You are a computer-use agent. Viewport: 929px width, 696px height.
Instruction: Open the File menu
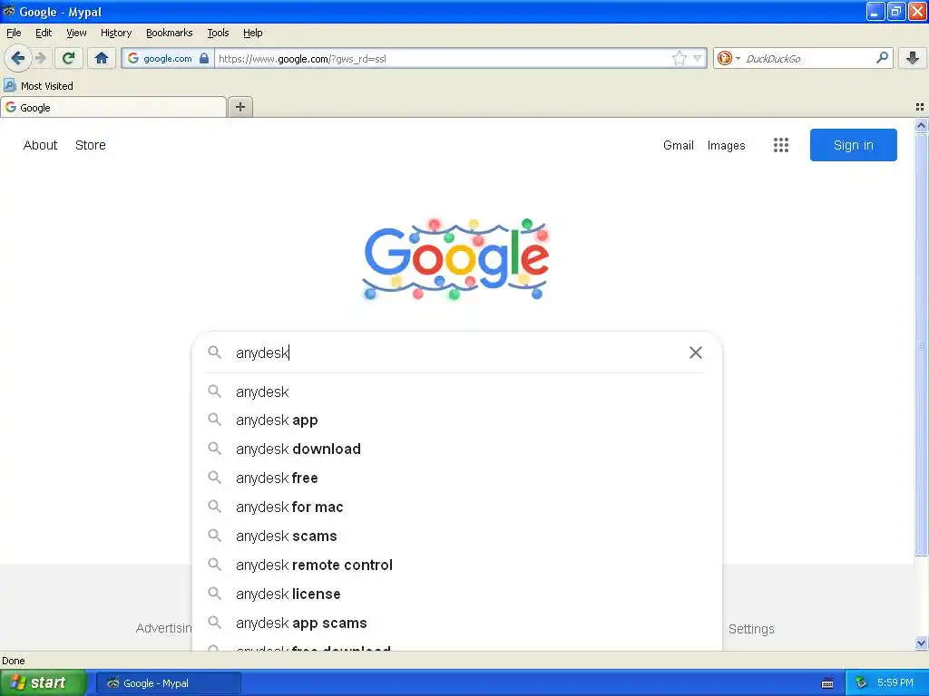[x=14, y=33]
